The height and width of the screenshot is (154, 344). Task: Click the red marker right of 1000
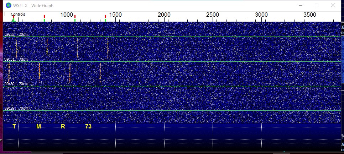[x=75, y=16]
